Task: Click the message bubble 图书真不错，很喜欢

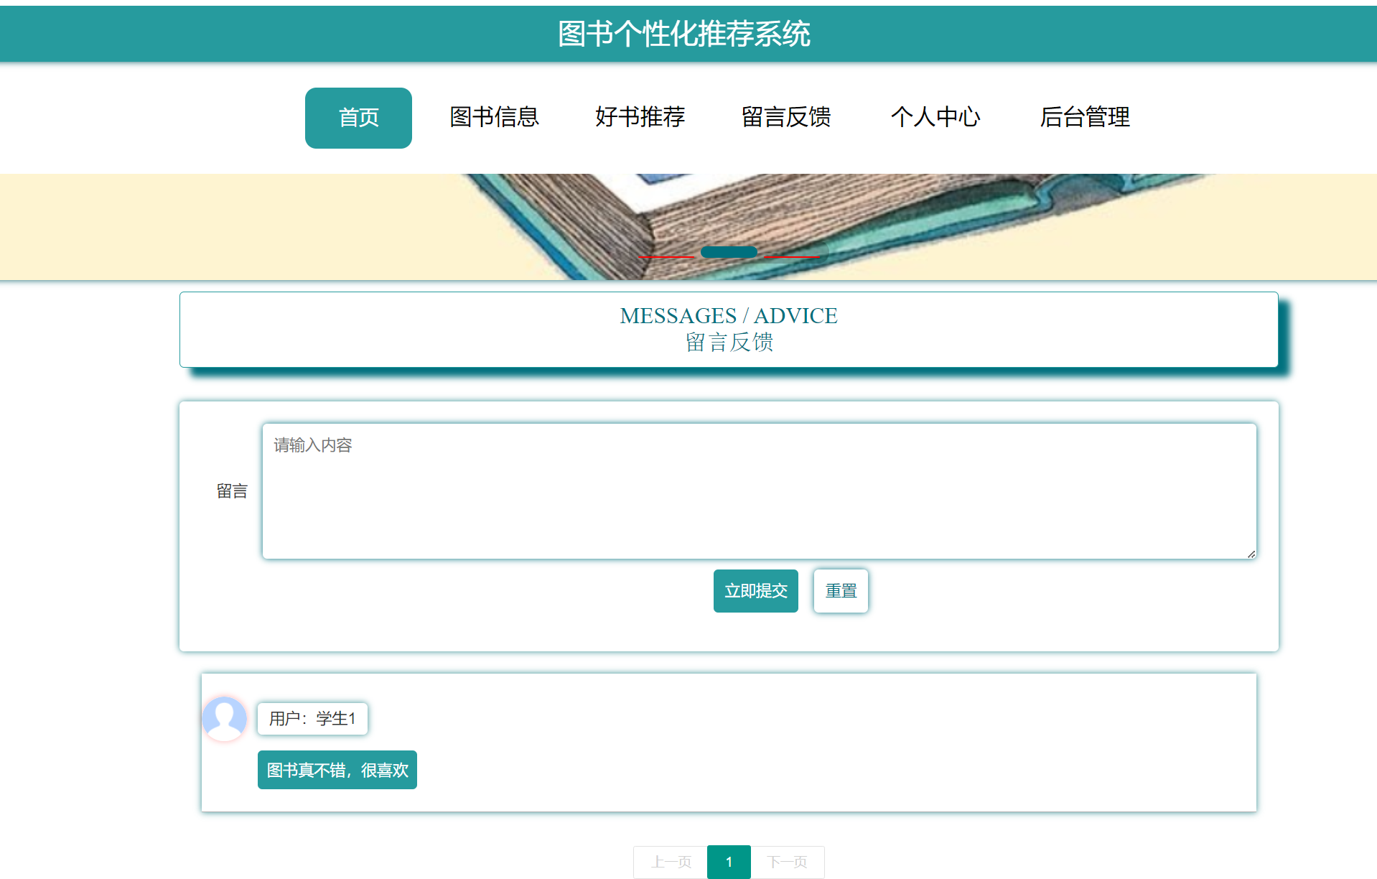Action: (x=337, y=769)
